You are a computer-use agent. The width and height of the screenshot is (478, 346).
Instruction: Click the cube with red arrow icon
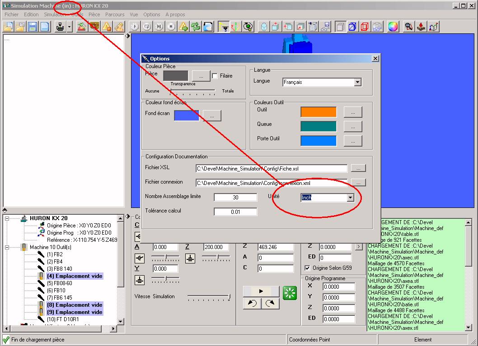276,27
